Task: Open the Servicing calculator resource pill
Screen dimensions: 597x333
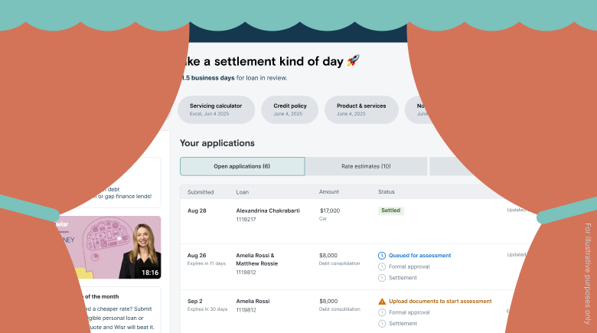Action: coord(216,109)
